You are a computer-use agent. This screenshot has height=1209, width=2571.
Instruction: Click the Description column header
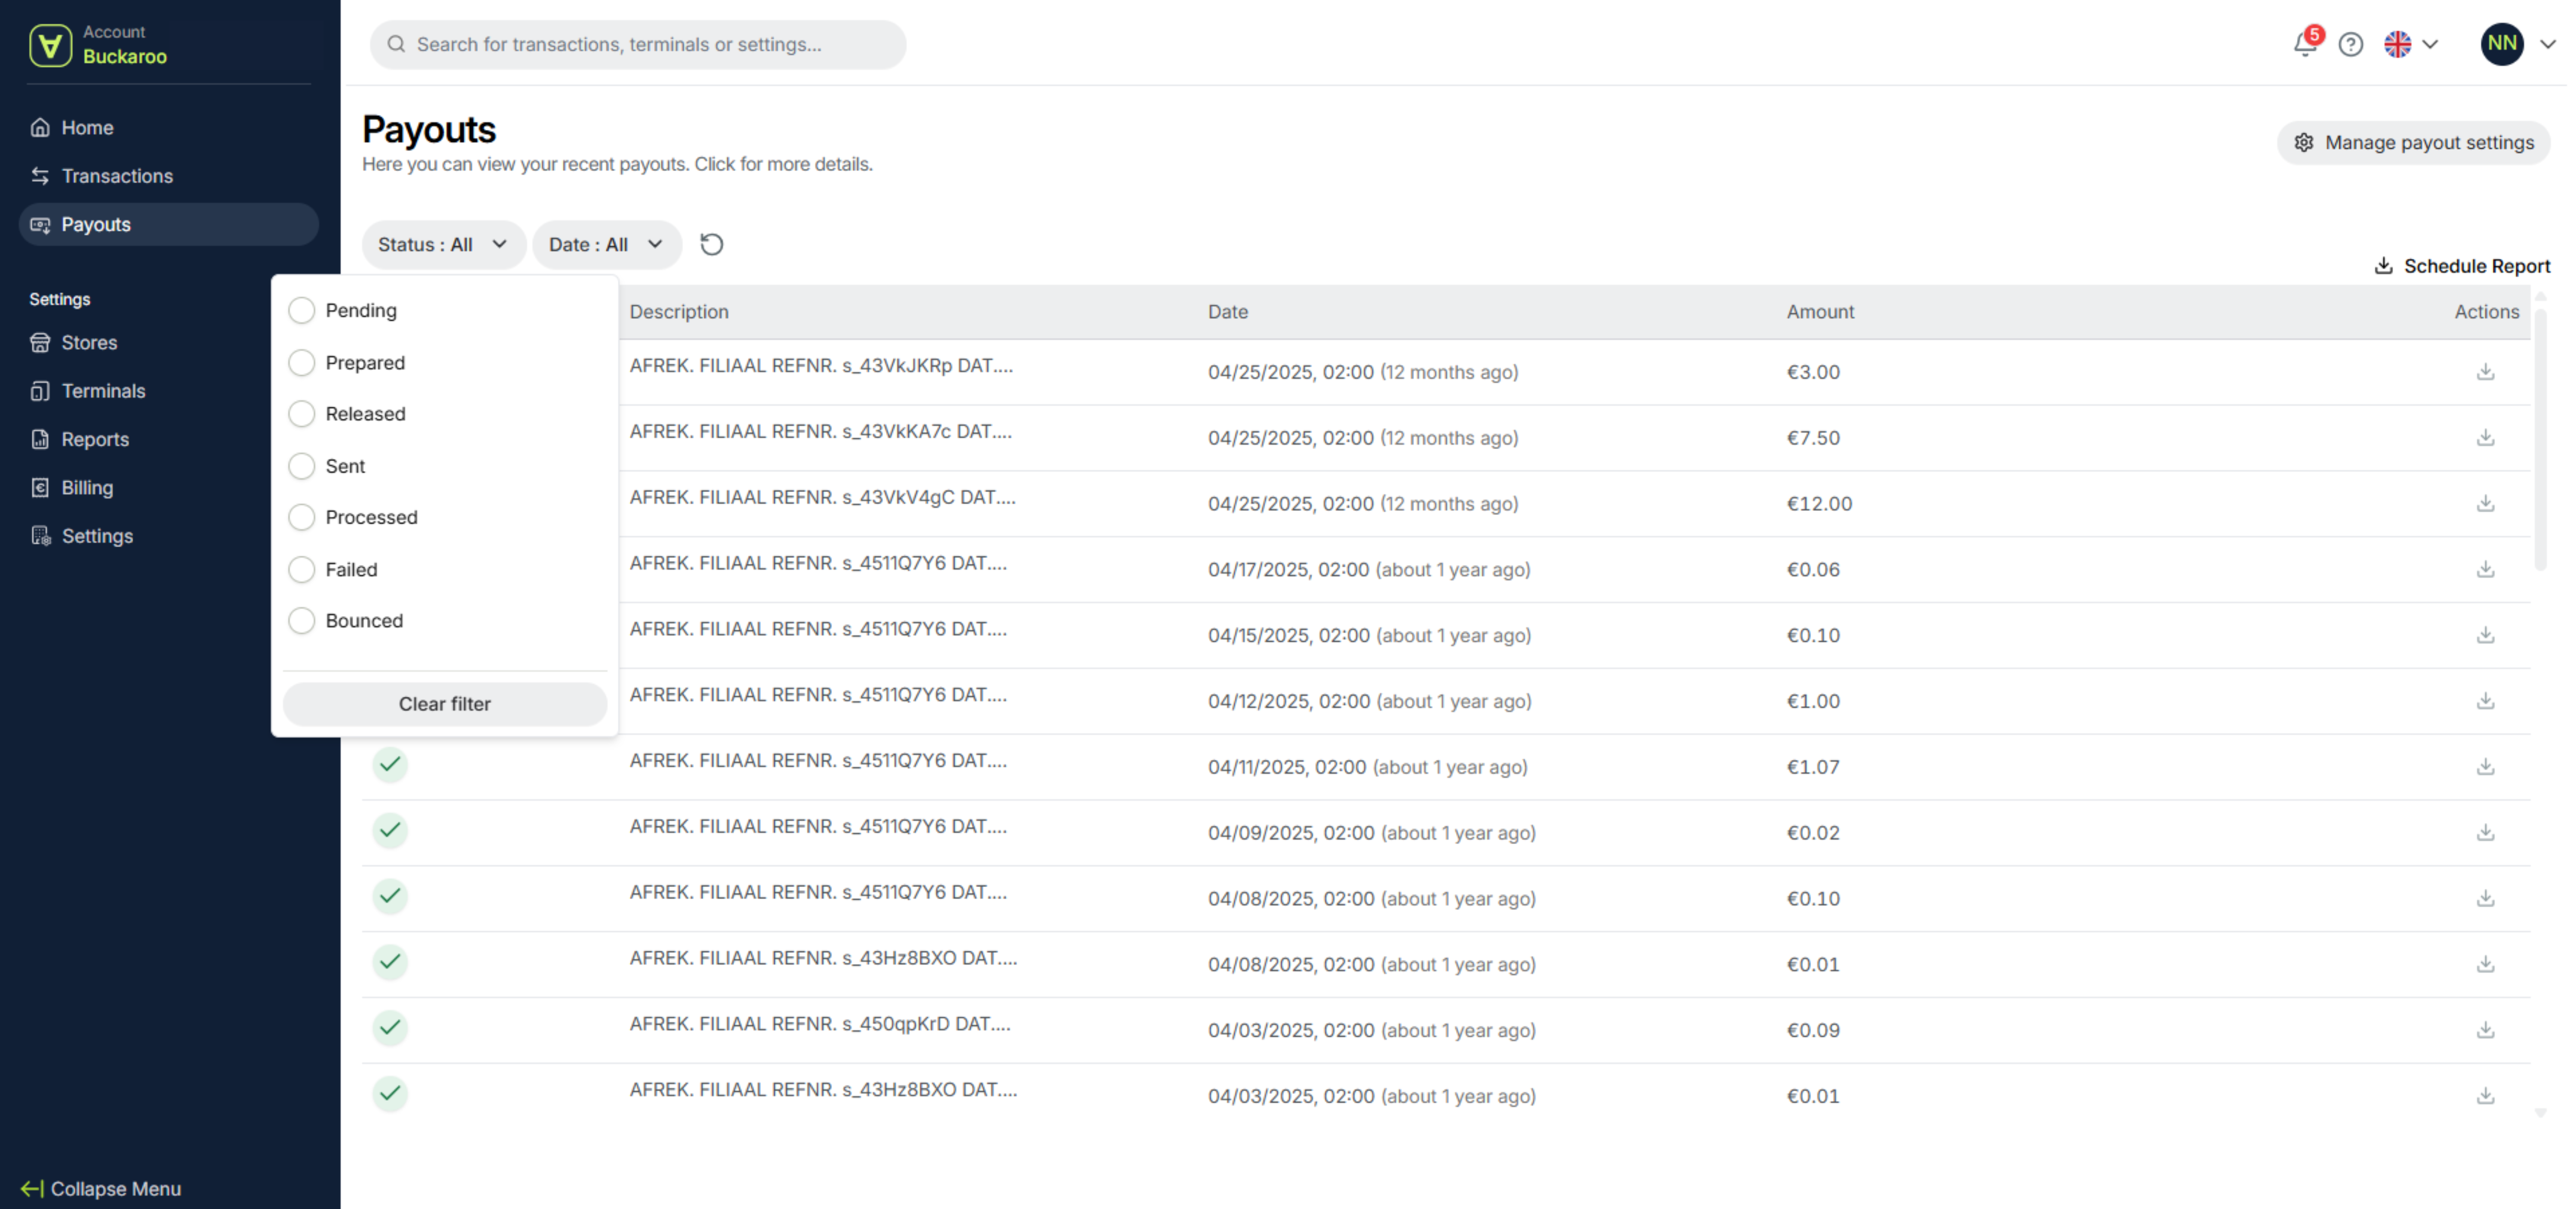click(679, 312)
